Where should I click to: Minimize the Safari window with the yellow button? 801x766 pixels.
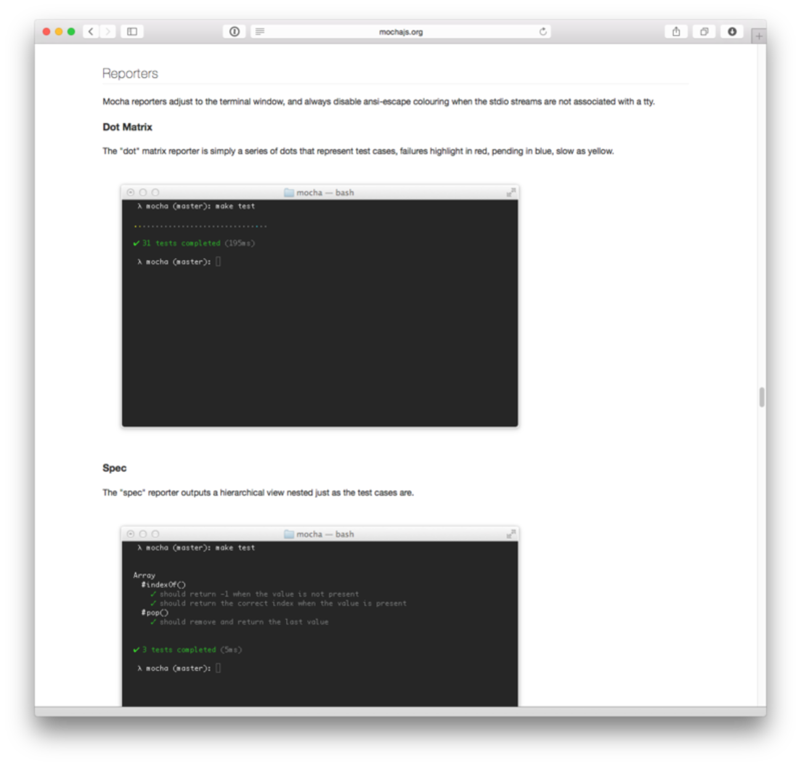[x=59, y=31]
